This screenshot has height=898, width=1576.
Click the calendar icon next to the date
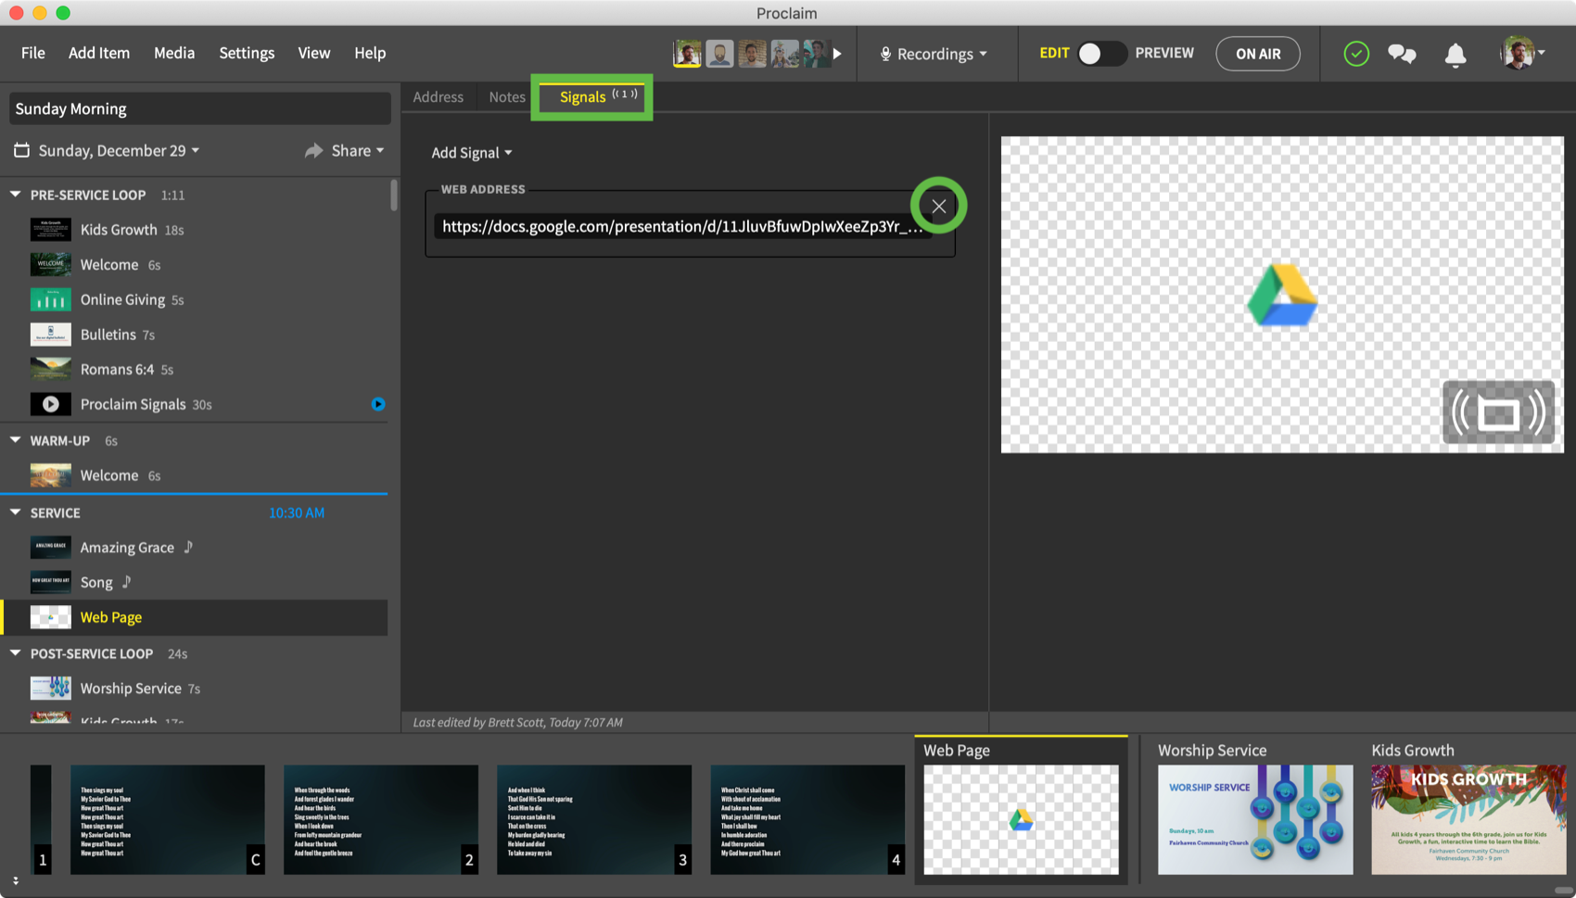22,150
